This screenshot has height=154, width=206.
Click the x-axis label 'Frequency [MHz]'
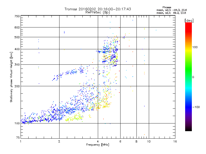coord(98,145)
